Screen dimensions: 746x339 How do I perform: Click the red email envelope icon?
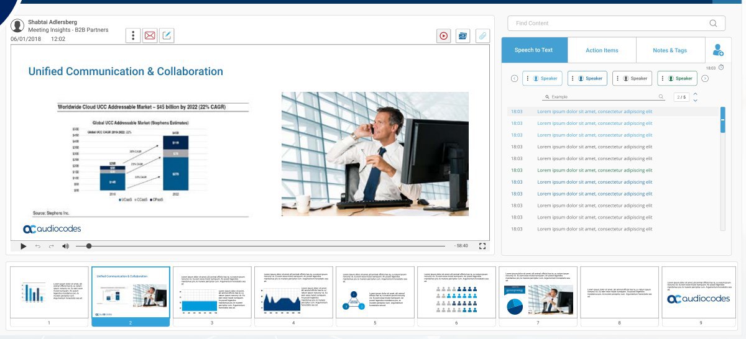pyautogui.click(x=150, y=35)
